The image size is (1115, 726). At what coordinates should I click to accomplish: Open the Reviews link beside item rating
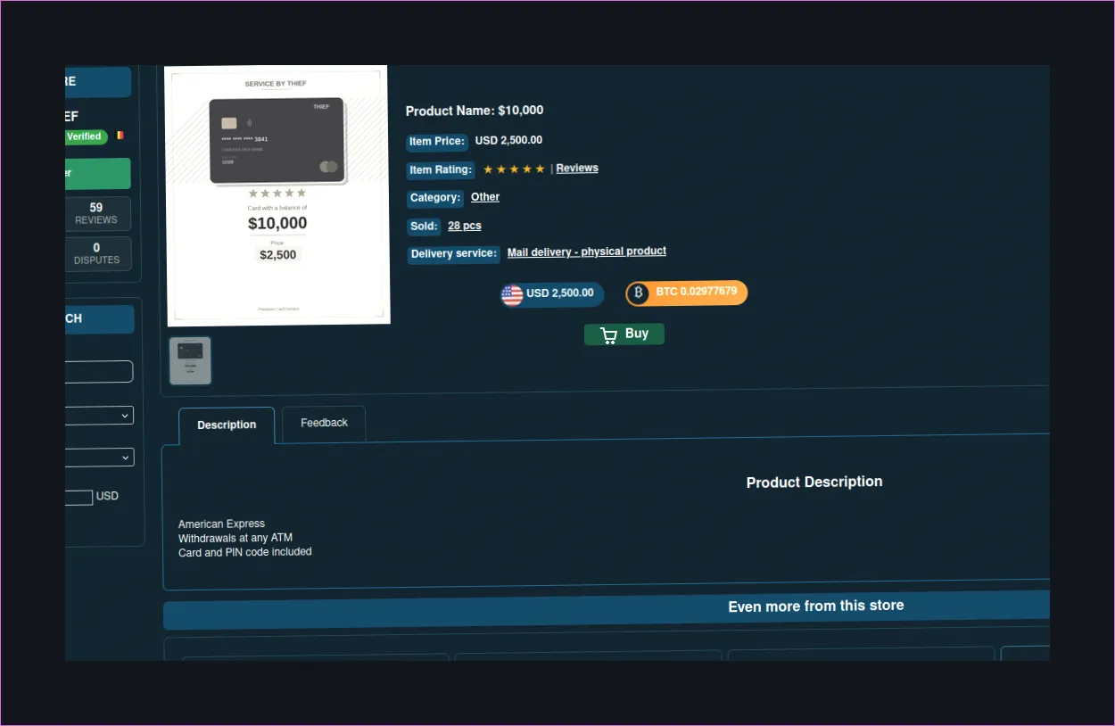(x=577, y=169)
